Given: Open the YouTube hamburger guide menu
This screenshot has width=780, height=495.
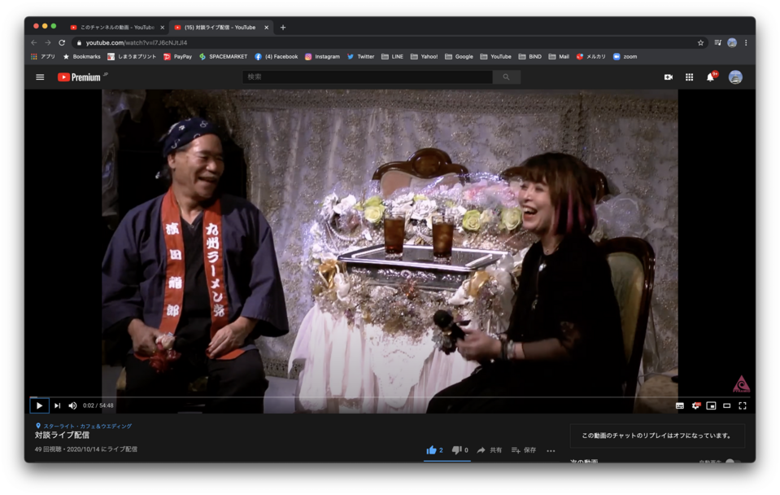Looking at the screenshot, I should (40, 77).
